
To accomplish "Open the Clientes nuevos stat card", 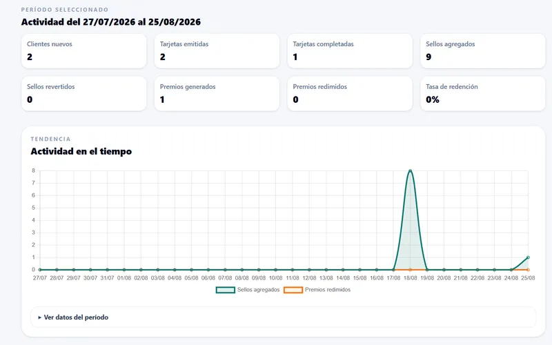I will pyautogui.click(x=83, y=51).
